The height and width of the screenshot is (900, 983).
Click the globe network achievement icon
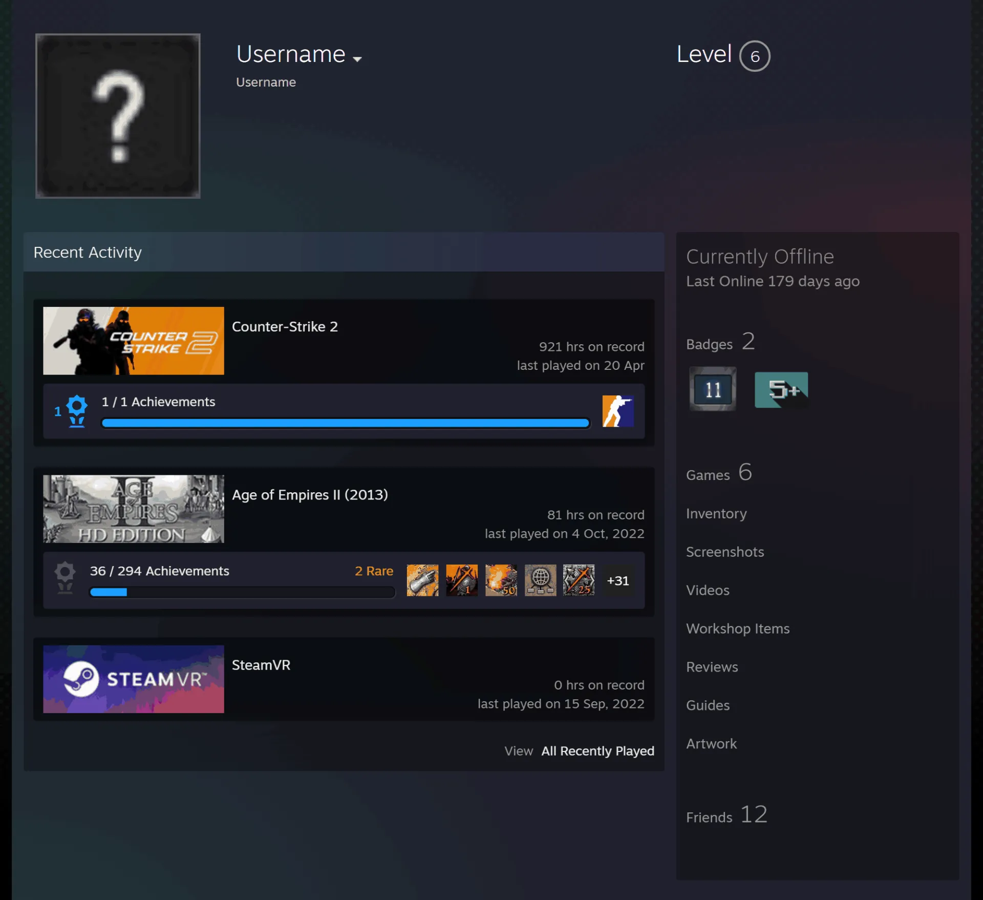click(540, 580)
